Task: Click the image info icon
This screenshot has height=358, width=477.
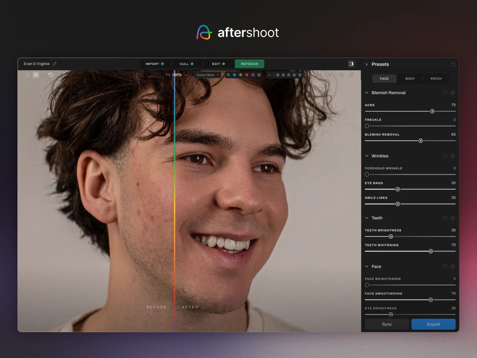Action: pos(342,75)
